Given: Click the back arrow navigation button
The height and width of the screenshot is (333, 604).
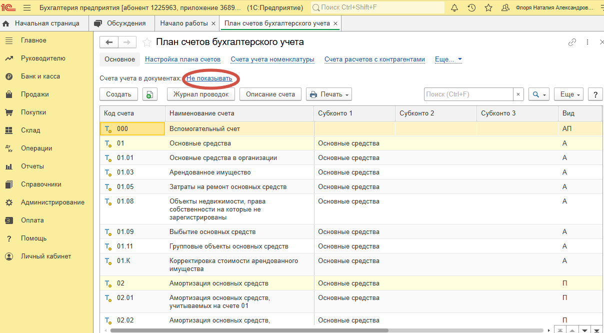Looking at the screenshot, I should [109, 42].
